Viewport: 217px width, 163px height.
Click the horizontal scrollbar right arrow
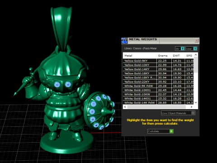[x=191, y=107]
